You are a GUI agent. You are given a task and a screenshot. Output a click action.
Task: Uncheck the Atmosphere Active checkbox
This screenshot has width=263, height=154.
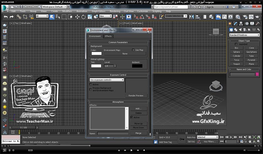point(132,117)
